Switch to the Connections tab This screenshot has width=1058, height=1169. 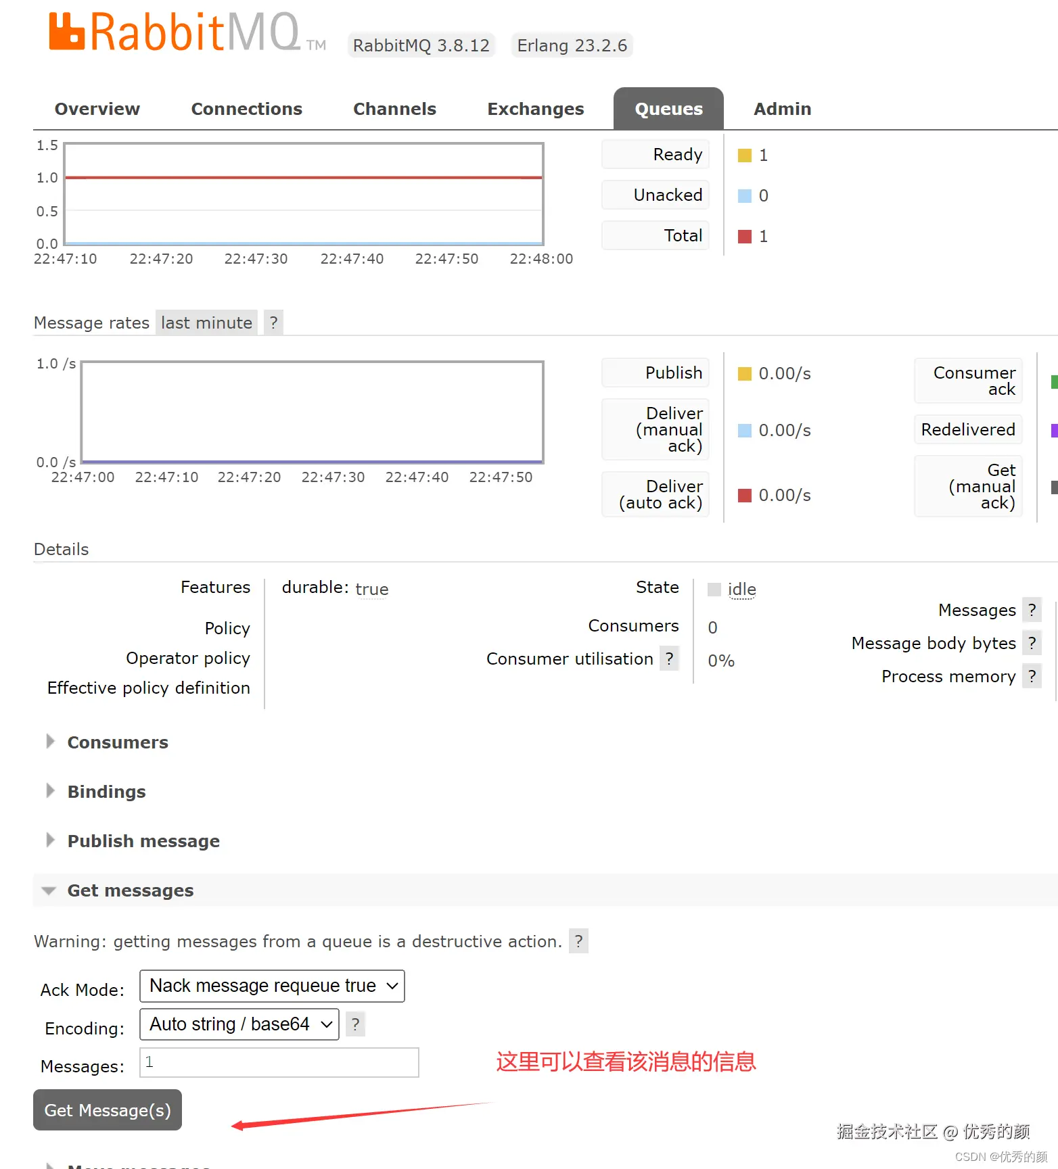click(x=246, y=109)
